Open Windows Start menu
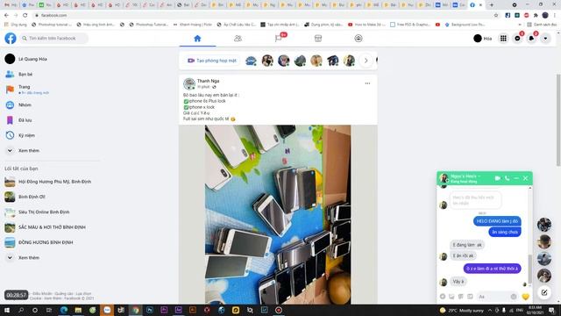The height and width of the screenshot is (316, 561). tap(6, 310)
